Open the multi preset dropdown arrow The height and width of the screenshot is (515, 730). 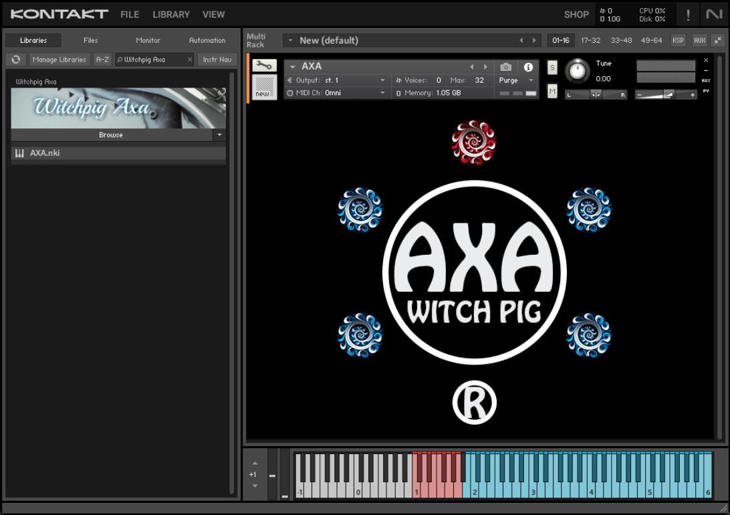290,41
